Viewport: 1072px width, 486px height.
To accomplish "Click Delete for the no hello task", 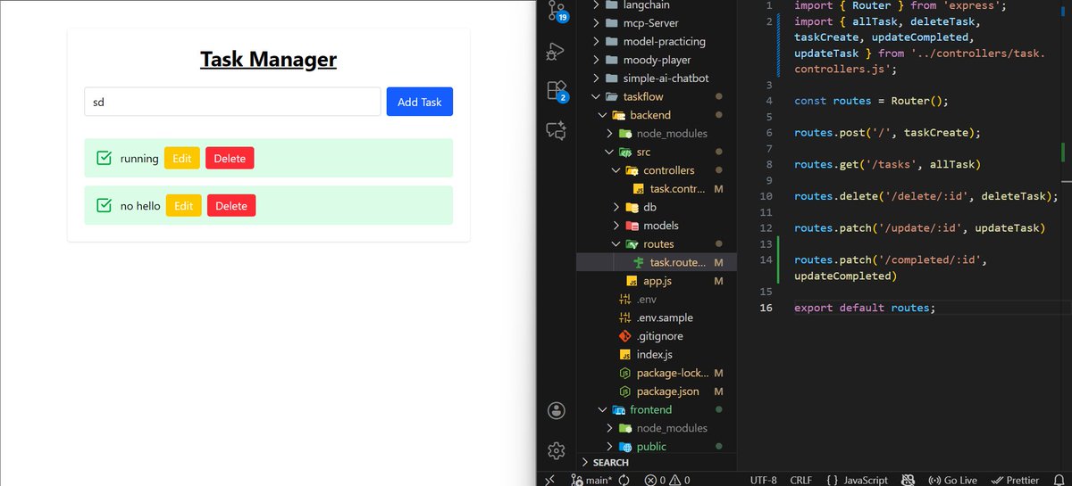I will (x=231, y=205).
